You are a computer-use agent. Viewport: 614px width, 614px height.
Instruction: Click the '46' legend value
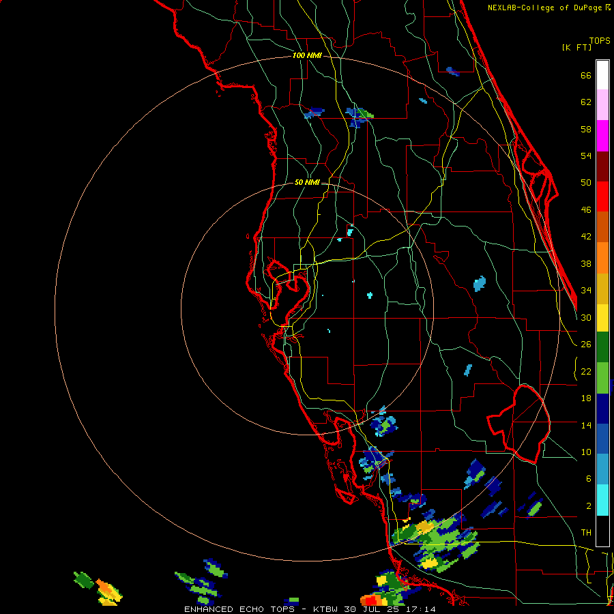click(x=586, y=210)
